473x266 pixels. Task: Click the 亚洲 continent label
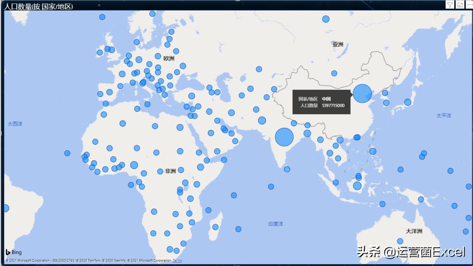(x=338, y=44)
